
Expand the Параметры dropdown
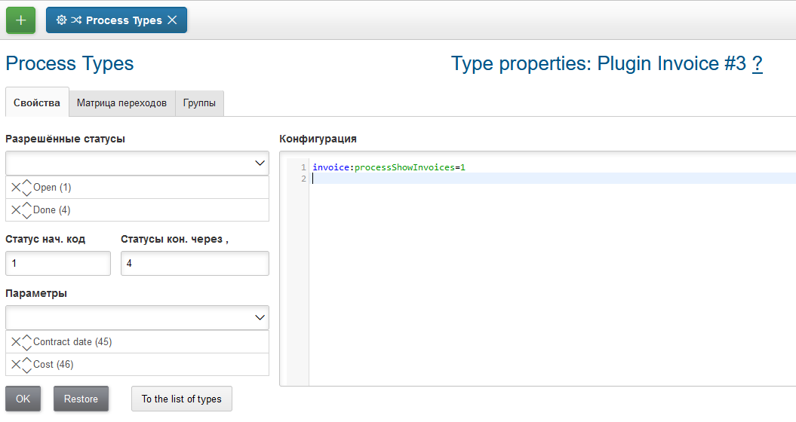coord(260,317)
